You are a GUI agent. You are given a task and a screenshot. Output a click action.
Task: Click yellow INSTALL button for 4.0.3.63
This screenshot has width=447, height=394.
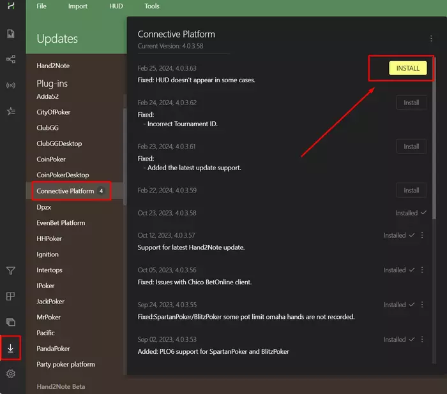[407, 68]
